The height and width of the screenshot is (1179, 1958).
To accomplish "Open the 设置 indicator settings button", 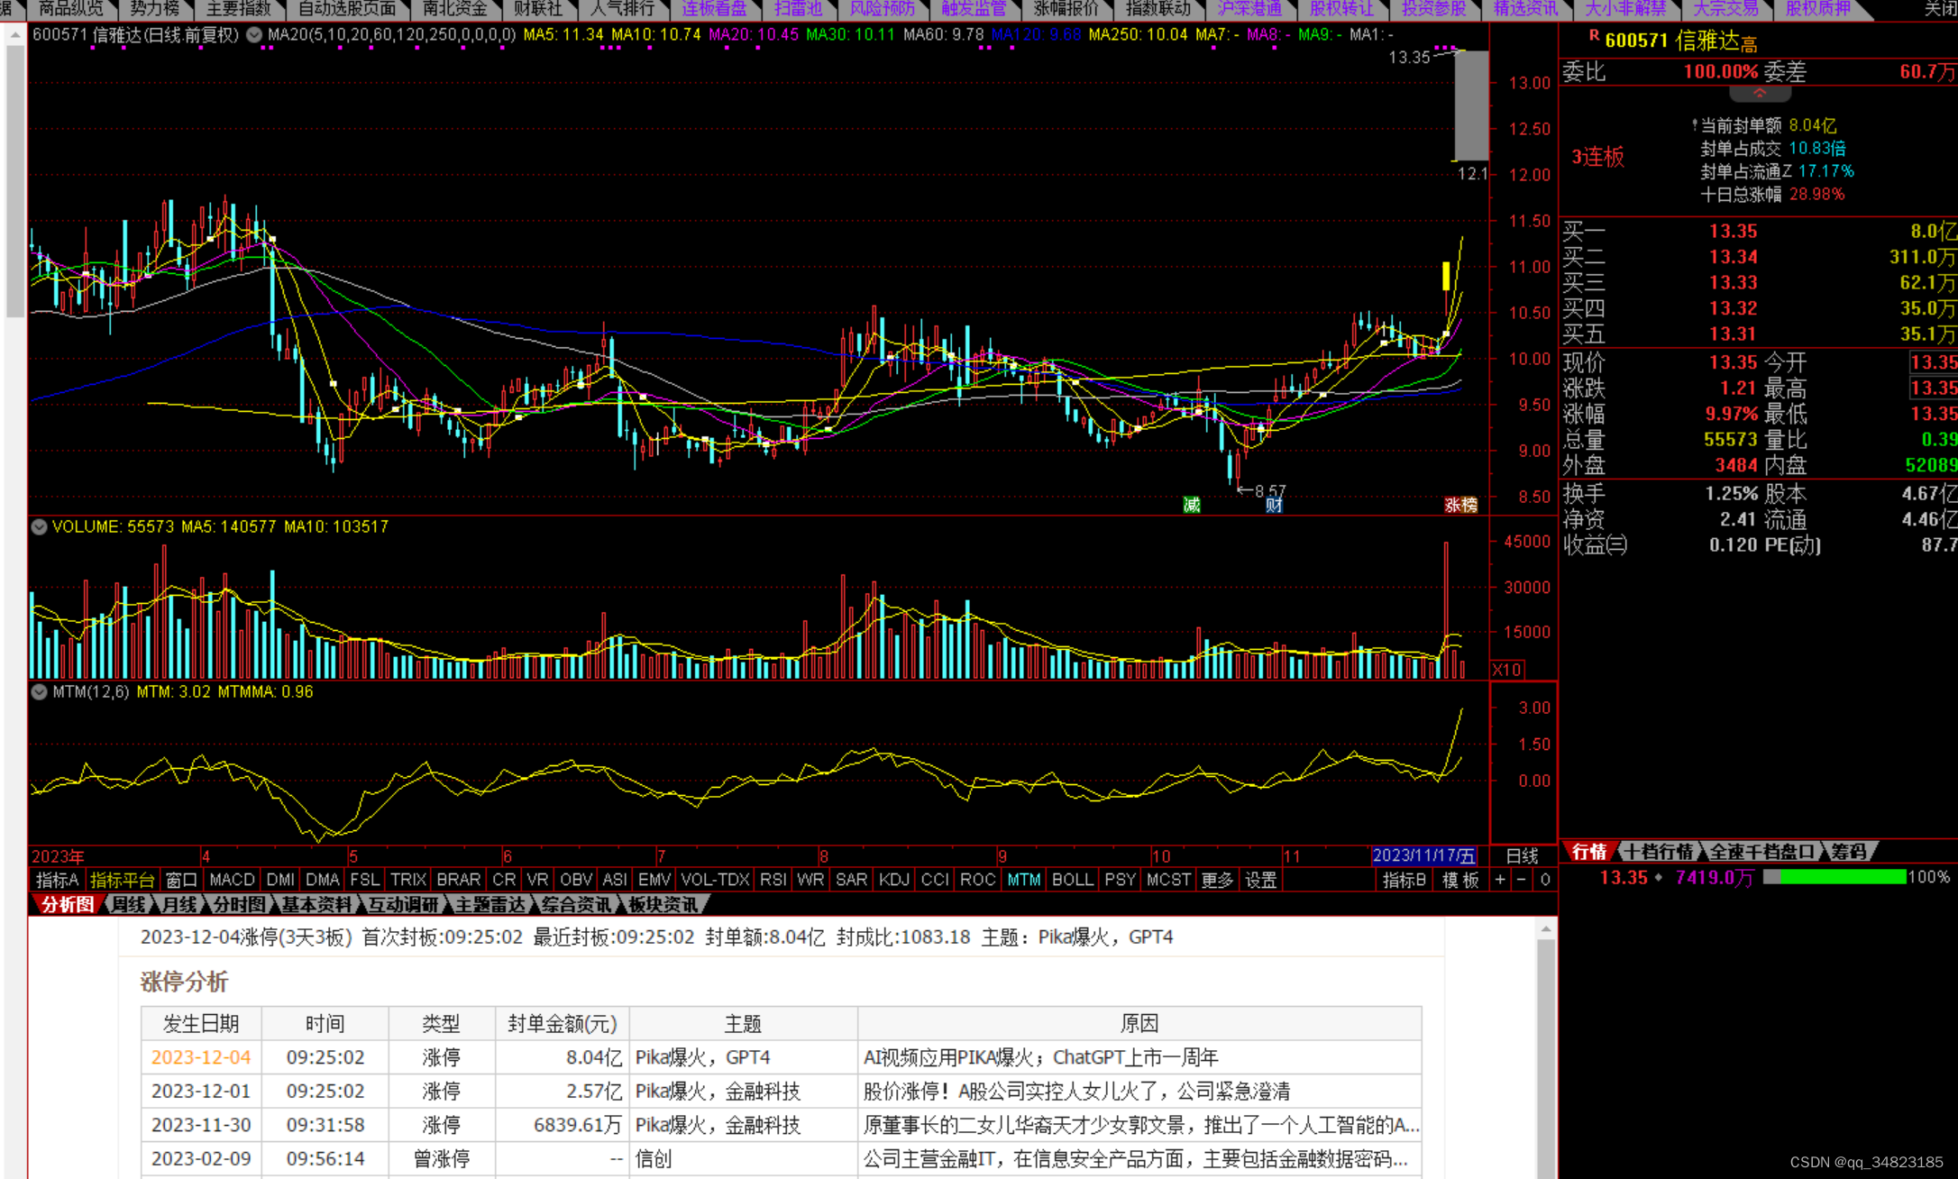I will (x=1260, y=880).
